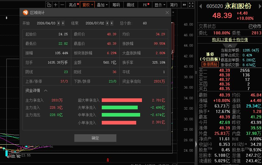
Task: Zoom in chart with plus icon
Action: tap(56, 5)
